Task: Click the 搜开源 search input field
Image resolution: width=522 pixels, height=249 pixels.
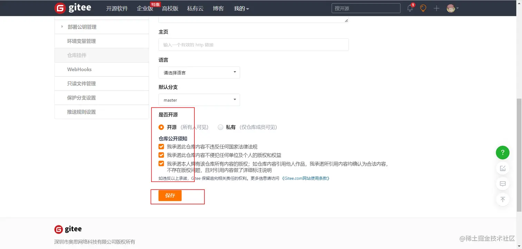Action: pos(366,8)
